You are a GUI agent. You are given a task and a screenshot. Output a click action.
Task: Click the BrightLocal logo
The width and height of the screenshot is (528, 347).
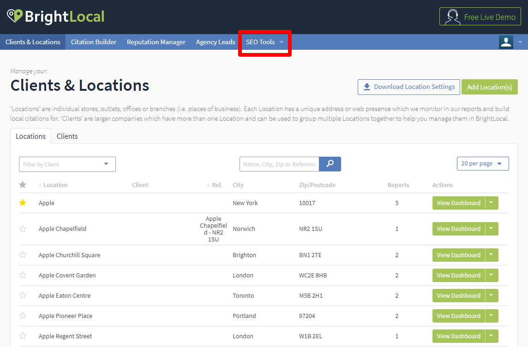point(56,17)
